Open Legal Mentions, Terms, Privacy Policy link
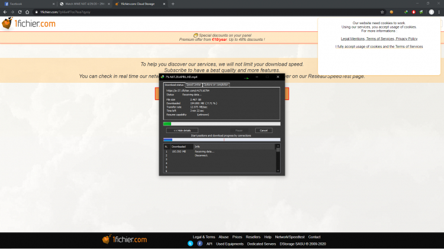This screenshot has width=444, height=249. (x=379, y=39)
